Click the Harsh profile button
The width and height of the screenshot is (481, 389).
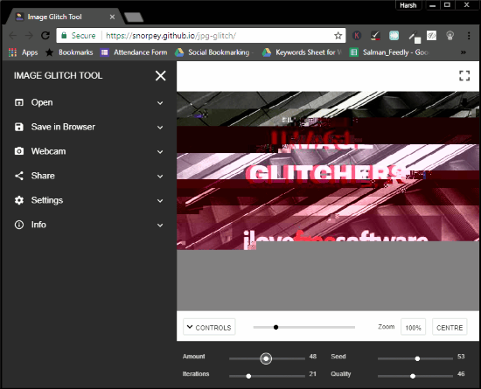[408, 5]
